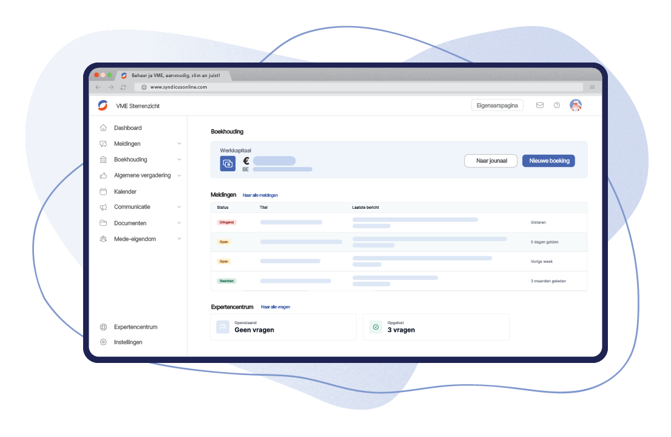Expand the Mede-eigendom sidebar chevron

(179, 239)
